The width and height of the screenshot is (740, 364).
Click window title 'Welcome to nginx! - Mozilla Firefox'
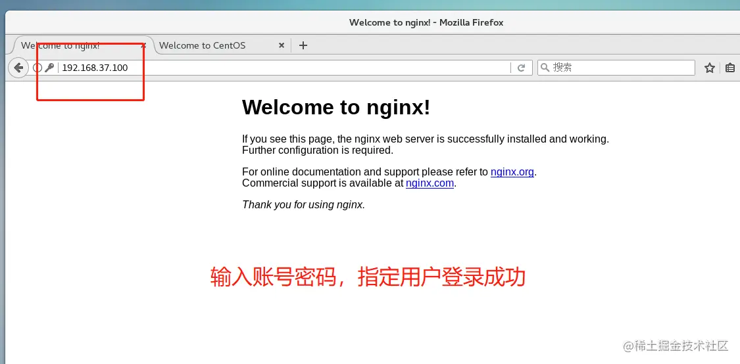[426, 22]
